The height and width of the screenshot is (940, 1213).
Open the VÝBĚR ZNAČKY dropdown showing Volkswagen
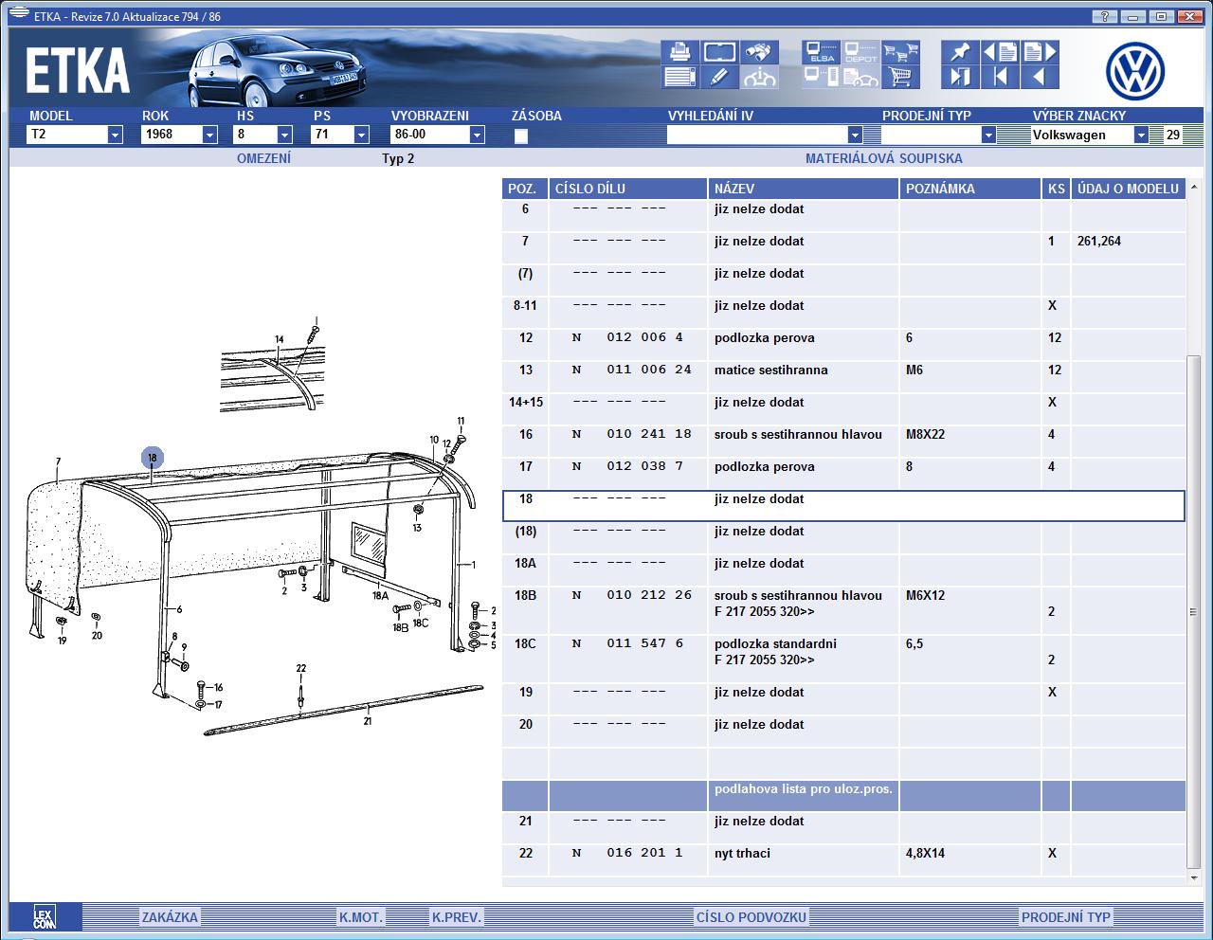click(x=1140, y=135)
